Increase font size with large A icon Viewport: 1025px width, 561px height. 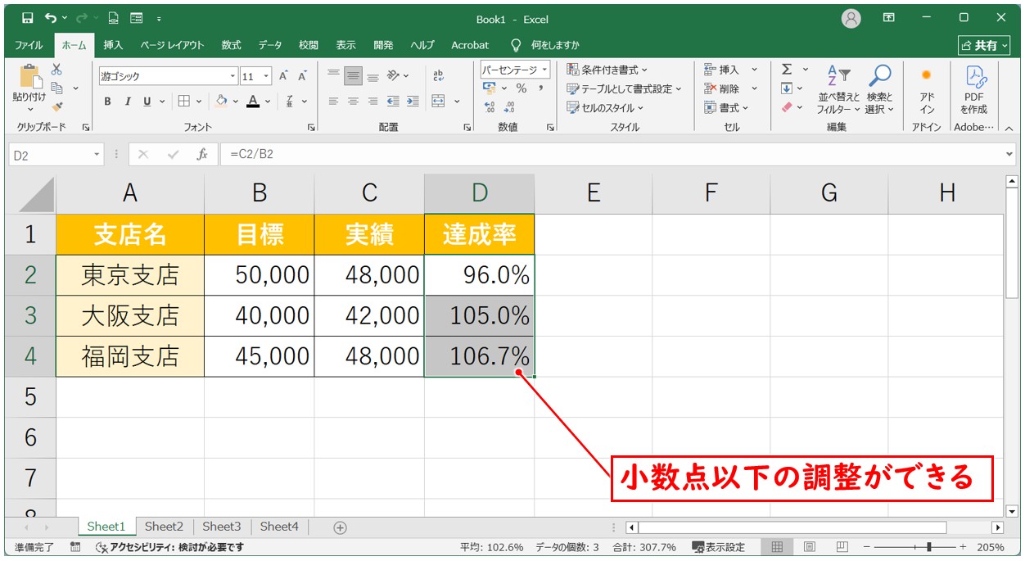click(x=283, y=76)
